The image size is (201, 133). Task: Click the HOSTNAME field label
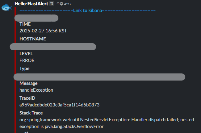click(32, 39)
